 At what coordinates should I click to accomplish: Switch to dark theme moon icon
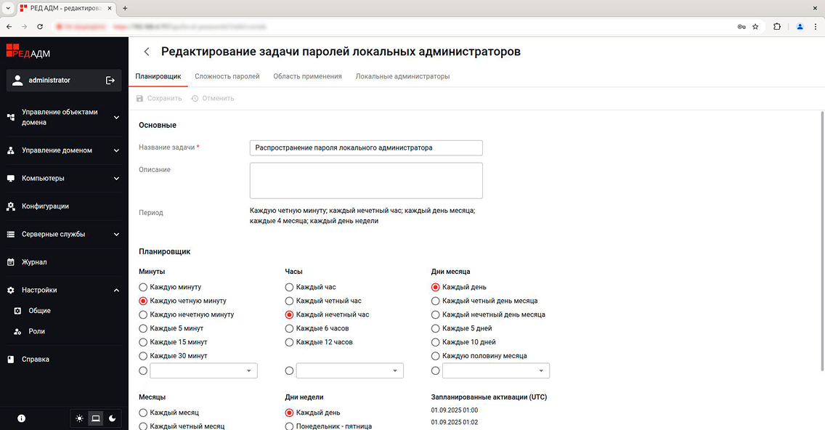[x=112, y=418]
